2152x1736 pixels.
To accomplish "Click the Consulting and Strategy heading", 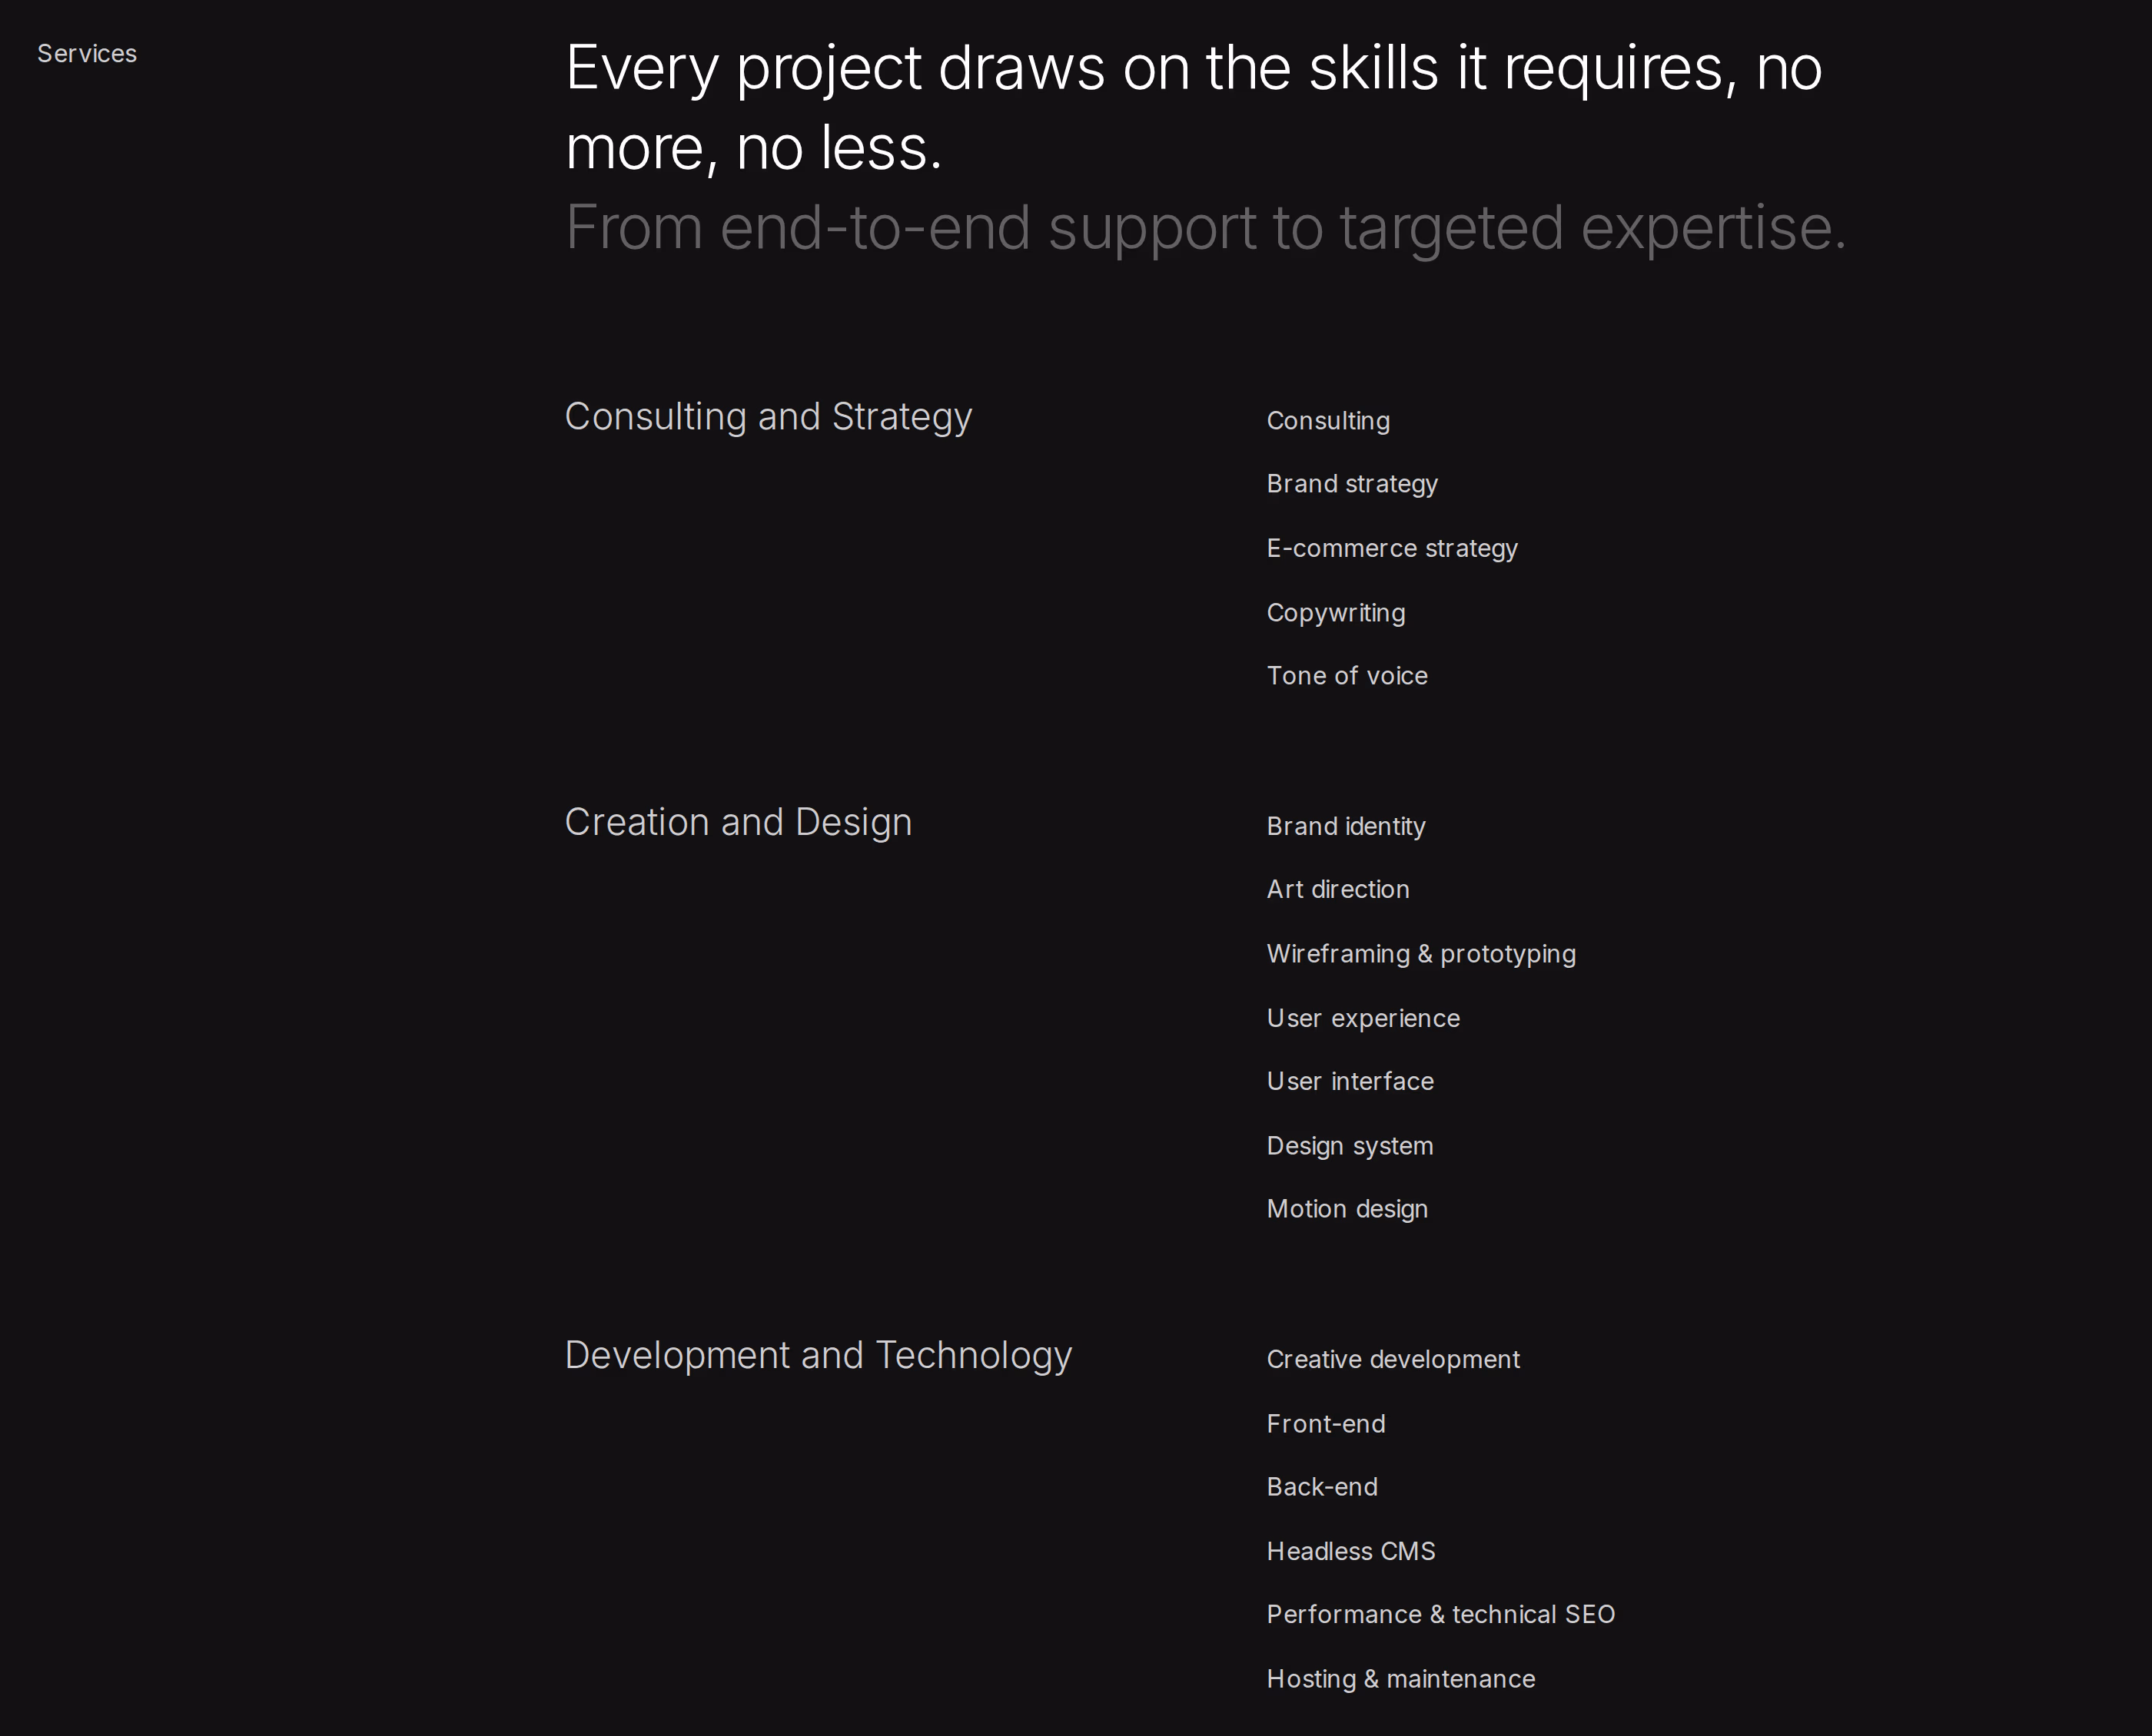I will click(x=769, y=417).
